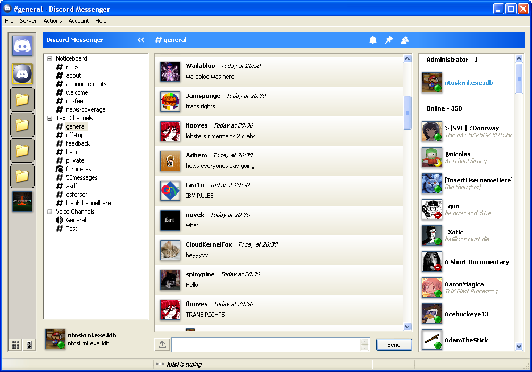532x372 pixels.
Task: Click member AaronMagica in the list
Action: pos(468,288)
